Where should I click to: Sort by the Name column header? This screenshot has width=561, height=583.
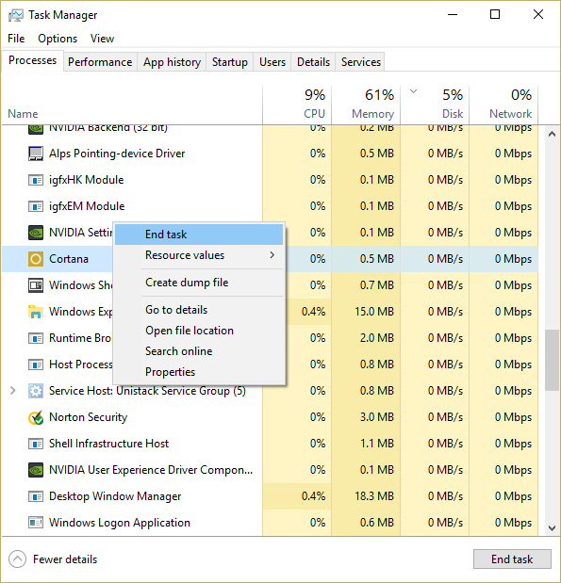pos(132,105)
